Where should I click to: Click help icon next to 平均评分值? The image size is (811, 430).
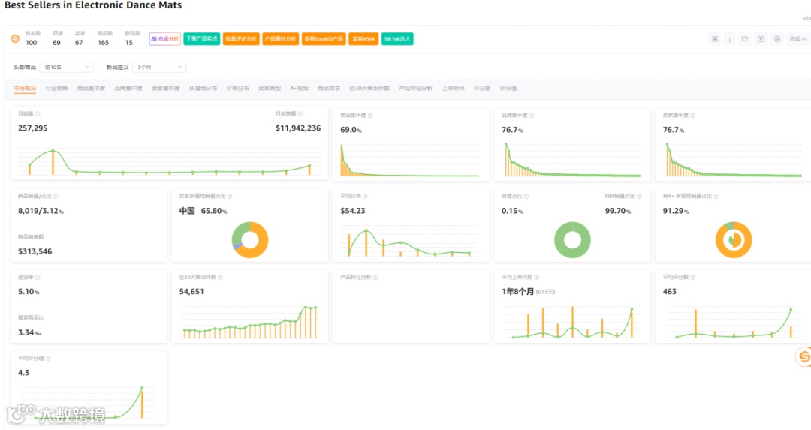tap(48, 359)
